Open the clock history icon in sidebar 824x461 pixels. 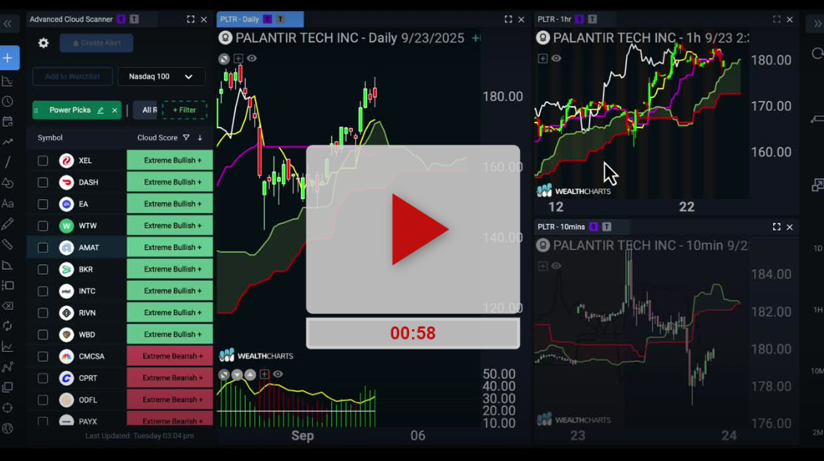(x=7, y=101)
